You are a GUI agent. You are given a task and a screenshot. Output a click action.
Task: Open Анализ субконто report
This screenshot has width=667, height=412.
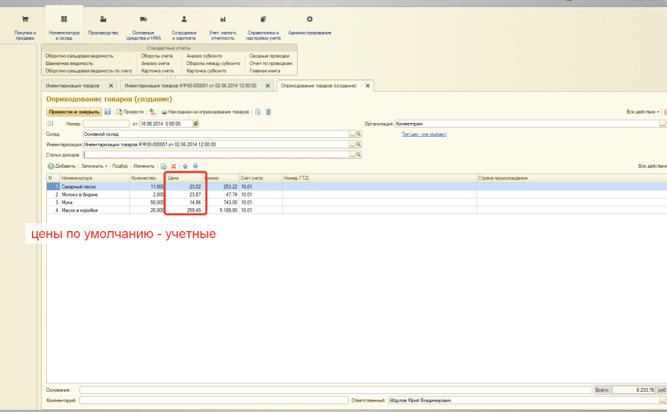(204, 56)
